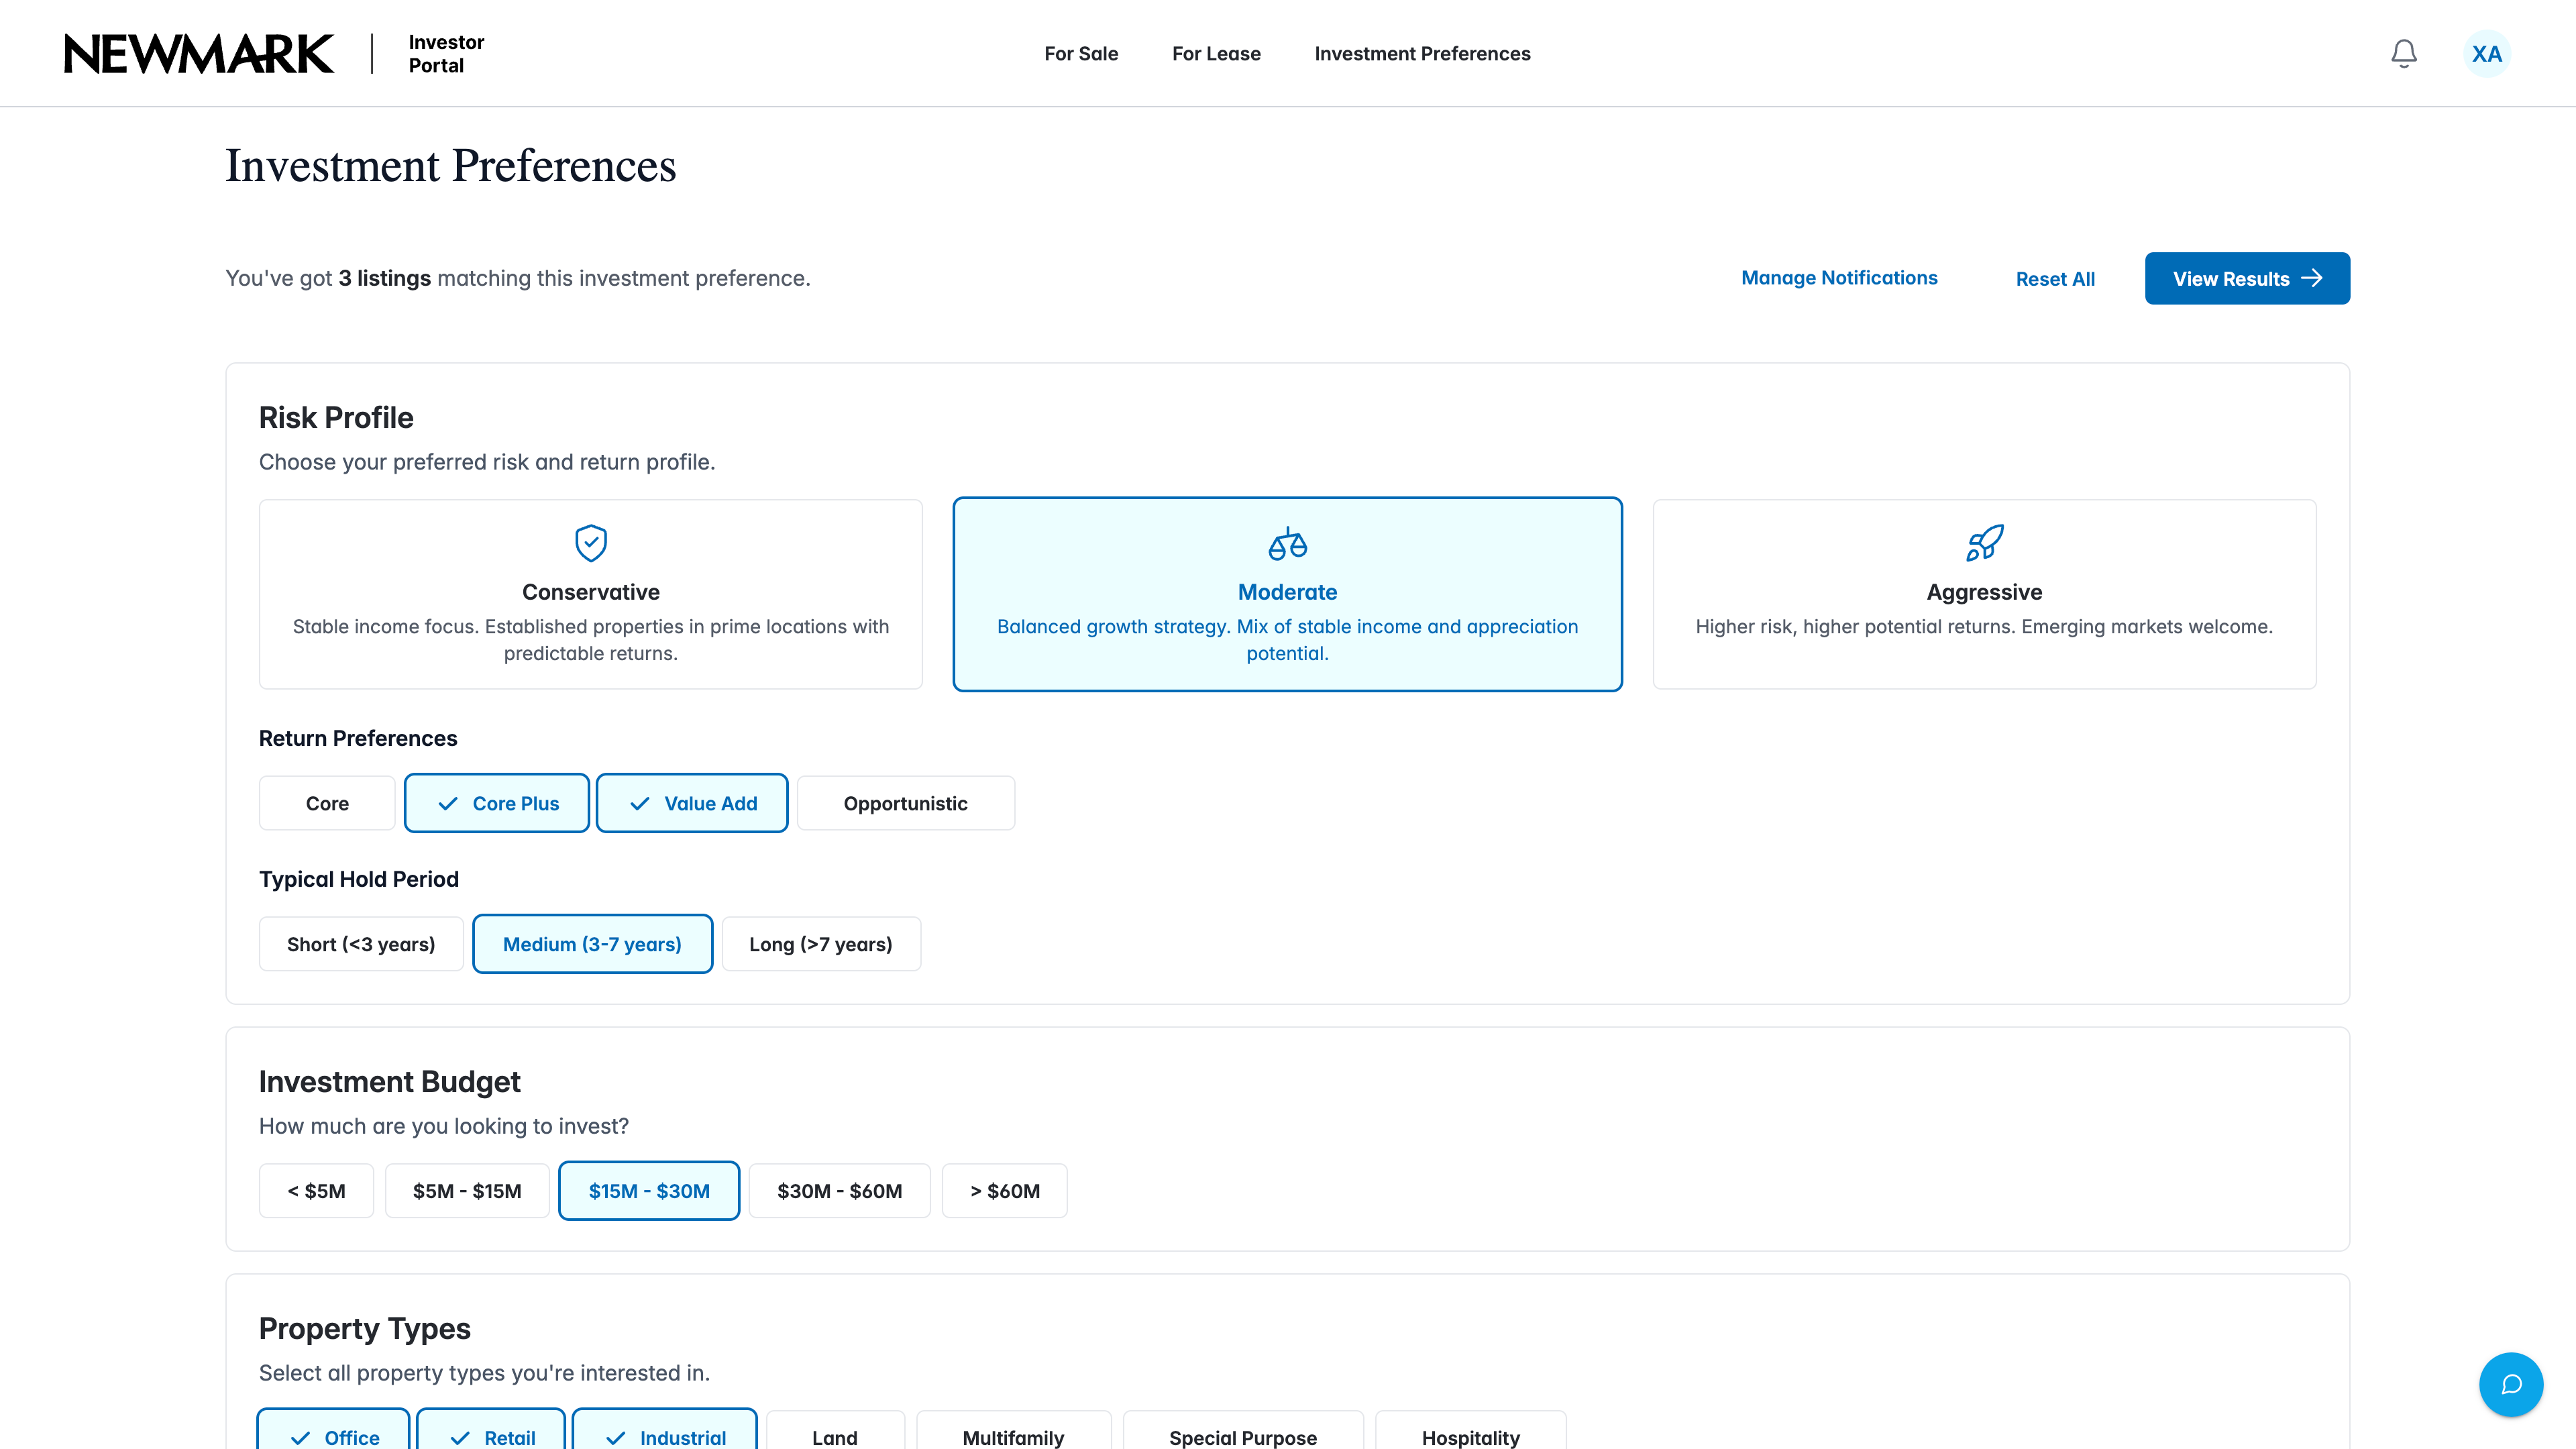Image resolution: width=2576 pixels, height=1449 pixels.
Task: Click the Newmark logo
Action: pyautogui.click(x=199, y=54)
